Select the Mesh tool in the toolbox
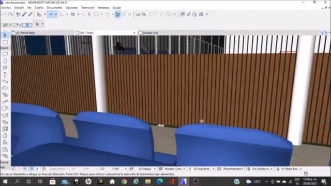 tap(5, 156)
